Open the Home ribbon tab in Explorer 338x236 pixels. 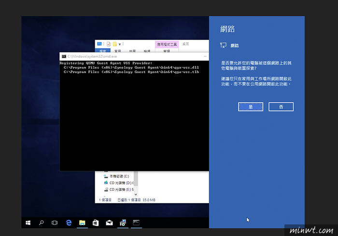point(118,51)
